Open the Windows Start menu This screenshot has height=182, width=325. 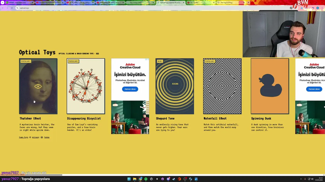point(129,179)
